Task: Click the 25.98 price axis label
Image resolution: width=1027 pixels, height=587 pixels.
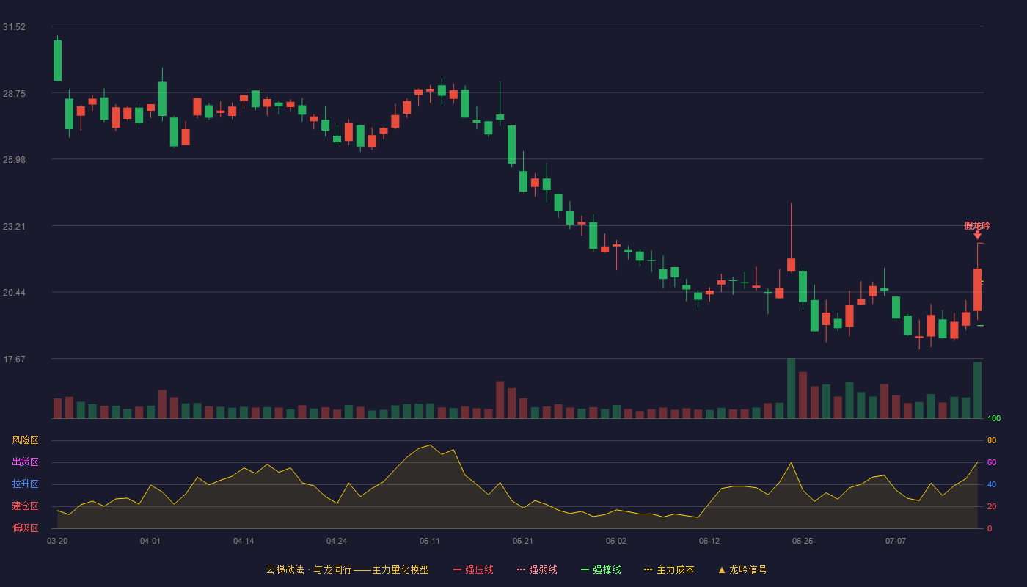Action: click(14, 160)
